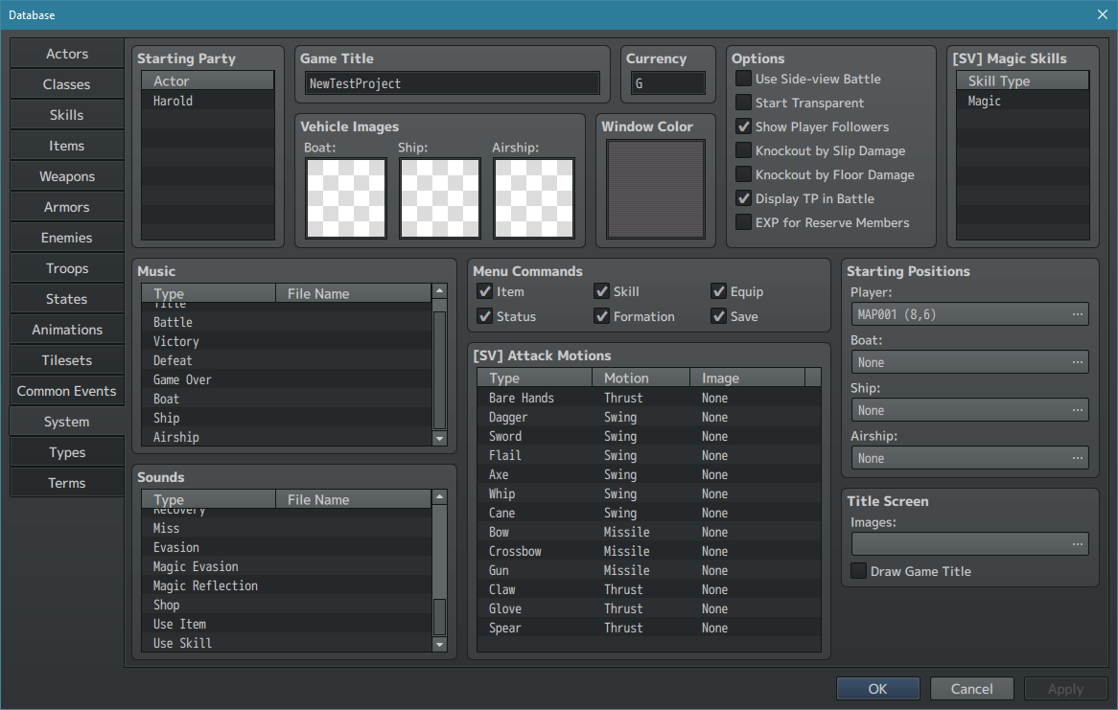Open the Armors tab

click(x=67, y=207)
